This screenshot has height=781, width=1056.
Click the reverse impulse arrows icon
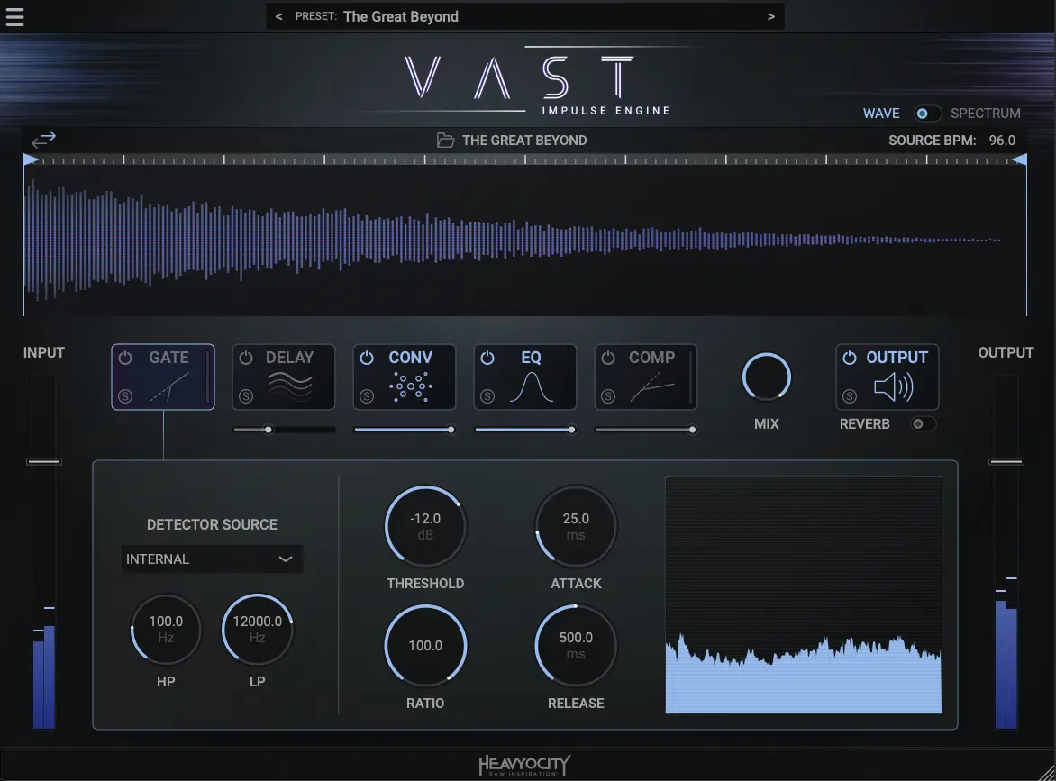click(44, 140)
